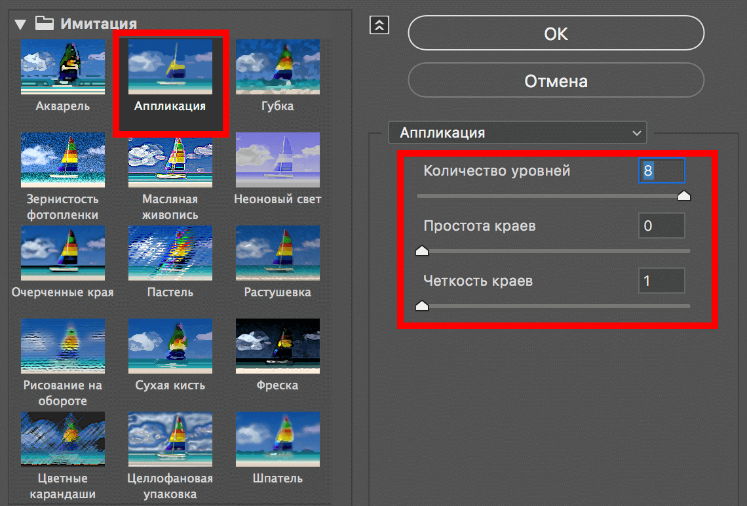The height and width of the screenshot is (506, 747).
Task: Choose the Сухая кисть filter
Action: tap(170, 345)
